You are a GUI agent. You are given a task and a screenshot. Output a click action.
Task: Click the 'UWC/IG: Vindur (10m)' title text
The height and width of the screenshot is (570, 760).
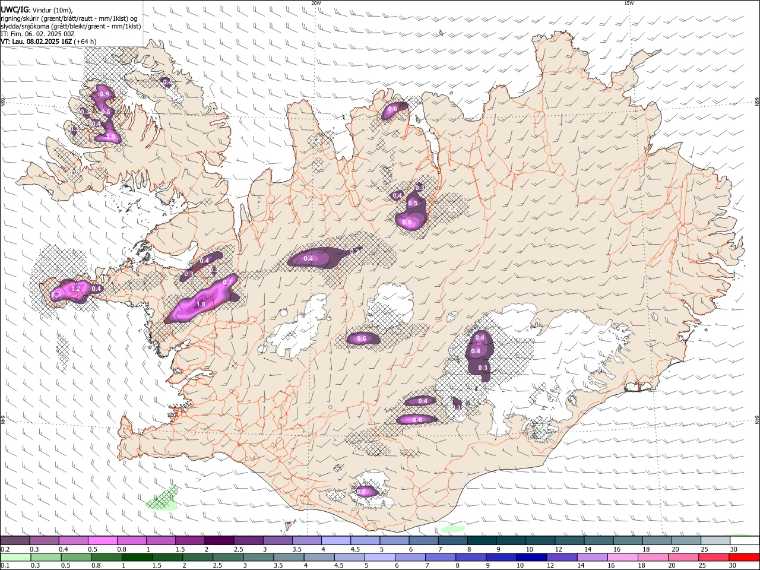coord(37,9)
